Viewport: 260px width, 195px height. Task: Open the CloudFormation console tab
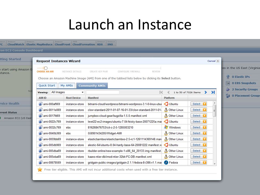pos(84,43)
